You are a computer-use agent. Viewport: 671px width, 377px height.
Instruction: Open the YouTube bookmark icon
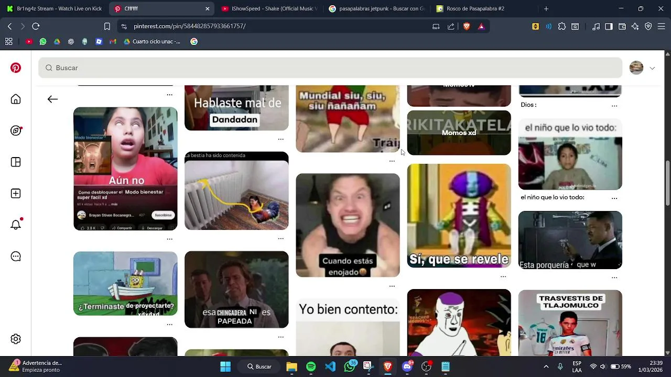click(29, 41)
